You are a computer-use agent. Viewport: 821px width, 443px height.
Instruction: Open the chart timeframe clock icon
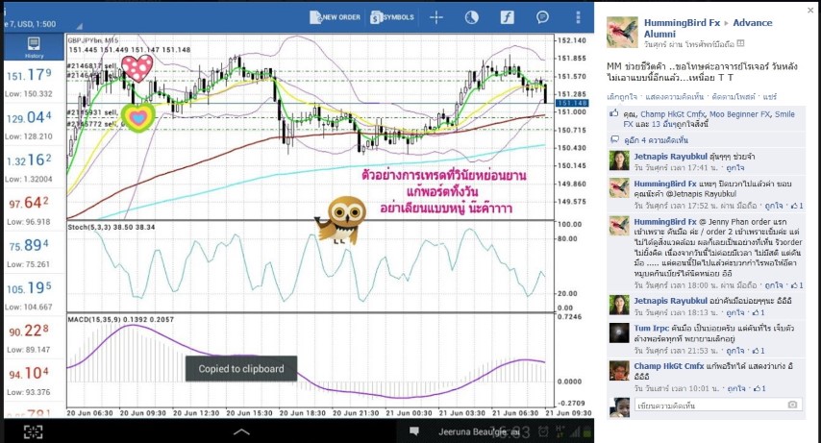pos(472,17)
